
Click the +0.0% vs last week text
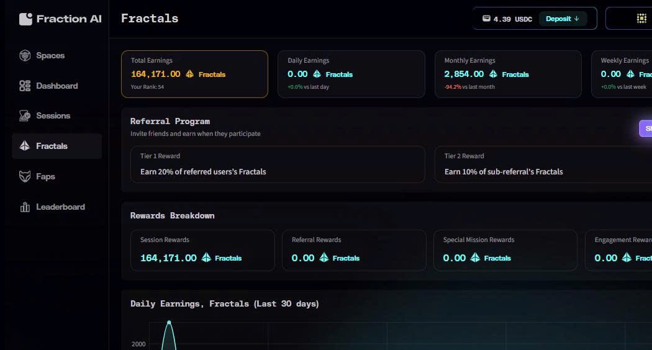623,87
